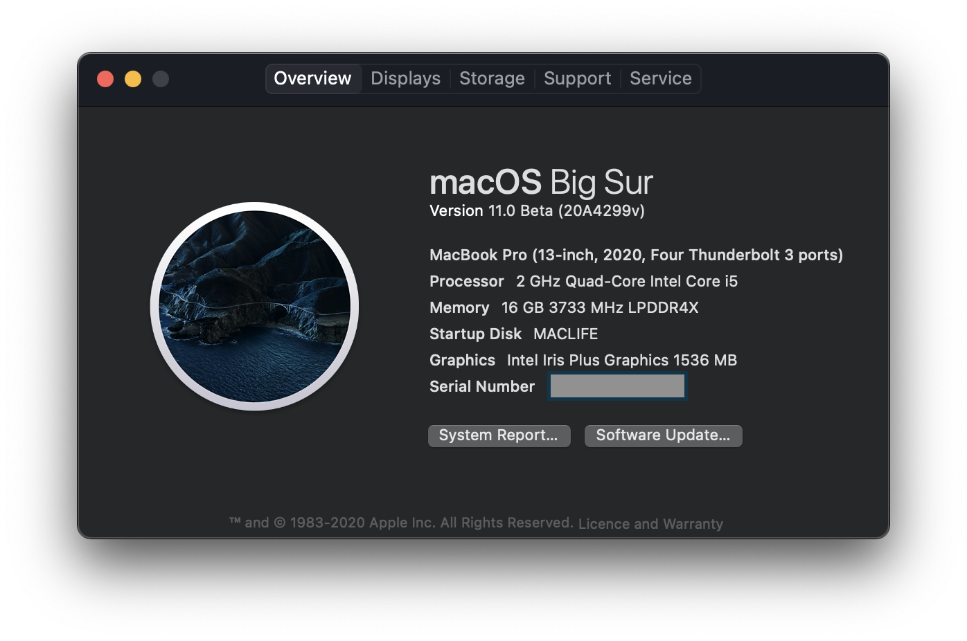
Task: Select the Support tab
Action: [577, 78]
